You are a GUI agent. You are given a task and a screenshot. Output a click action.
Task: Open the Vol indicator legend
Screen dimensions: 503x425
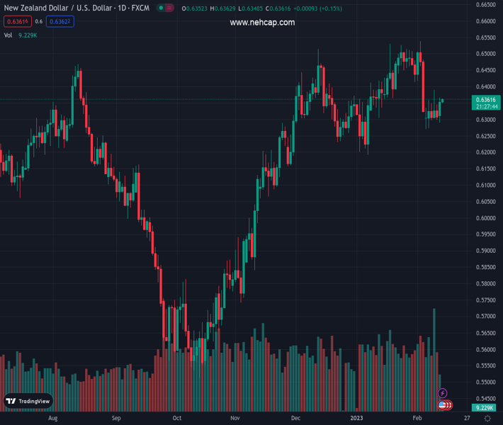click(x=9, y=35)
